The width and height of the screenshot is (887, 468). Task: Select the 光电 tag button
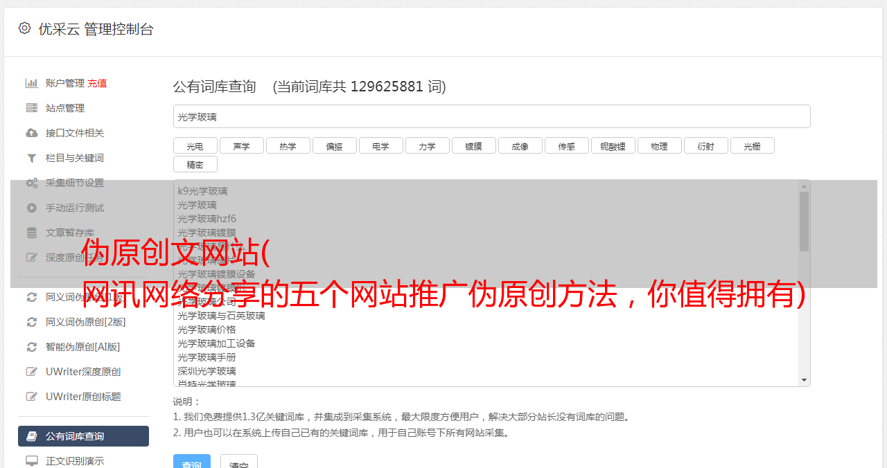[x=195, y=145]
